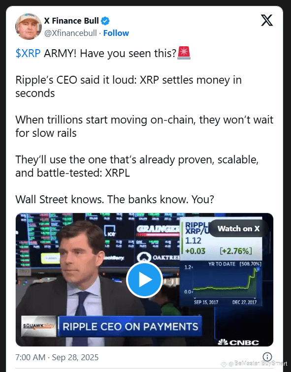The height and width of the screenshot is (372, 291).
Task: Open X Finance Bull profile picture
Action: pyautogui.click(x=29, y=27)
